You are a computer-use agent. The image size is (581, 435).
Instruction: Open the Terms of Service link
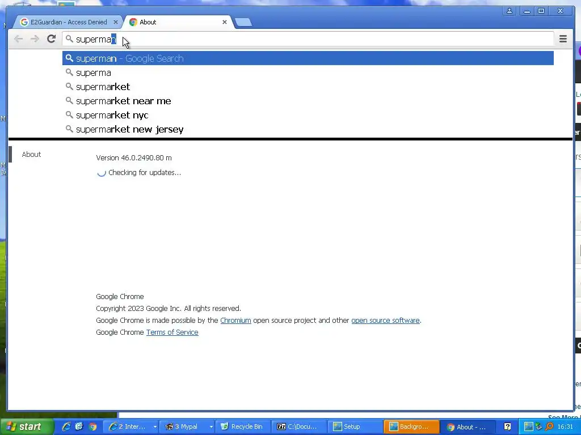tap(172, 332)
